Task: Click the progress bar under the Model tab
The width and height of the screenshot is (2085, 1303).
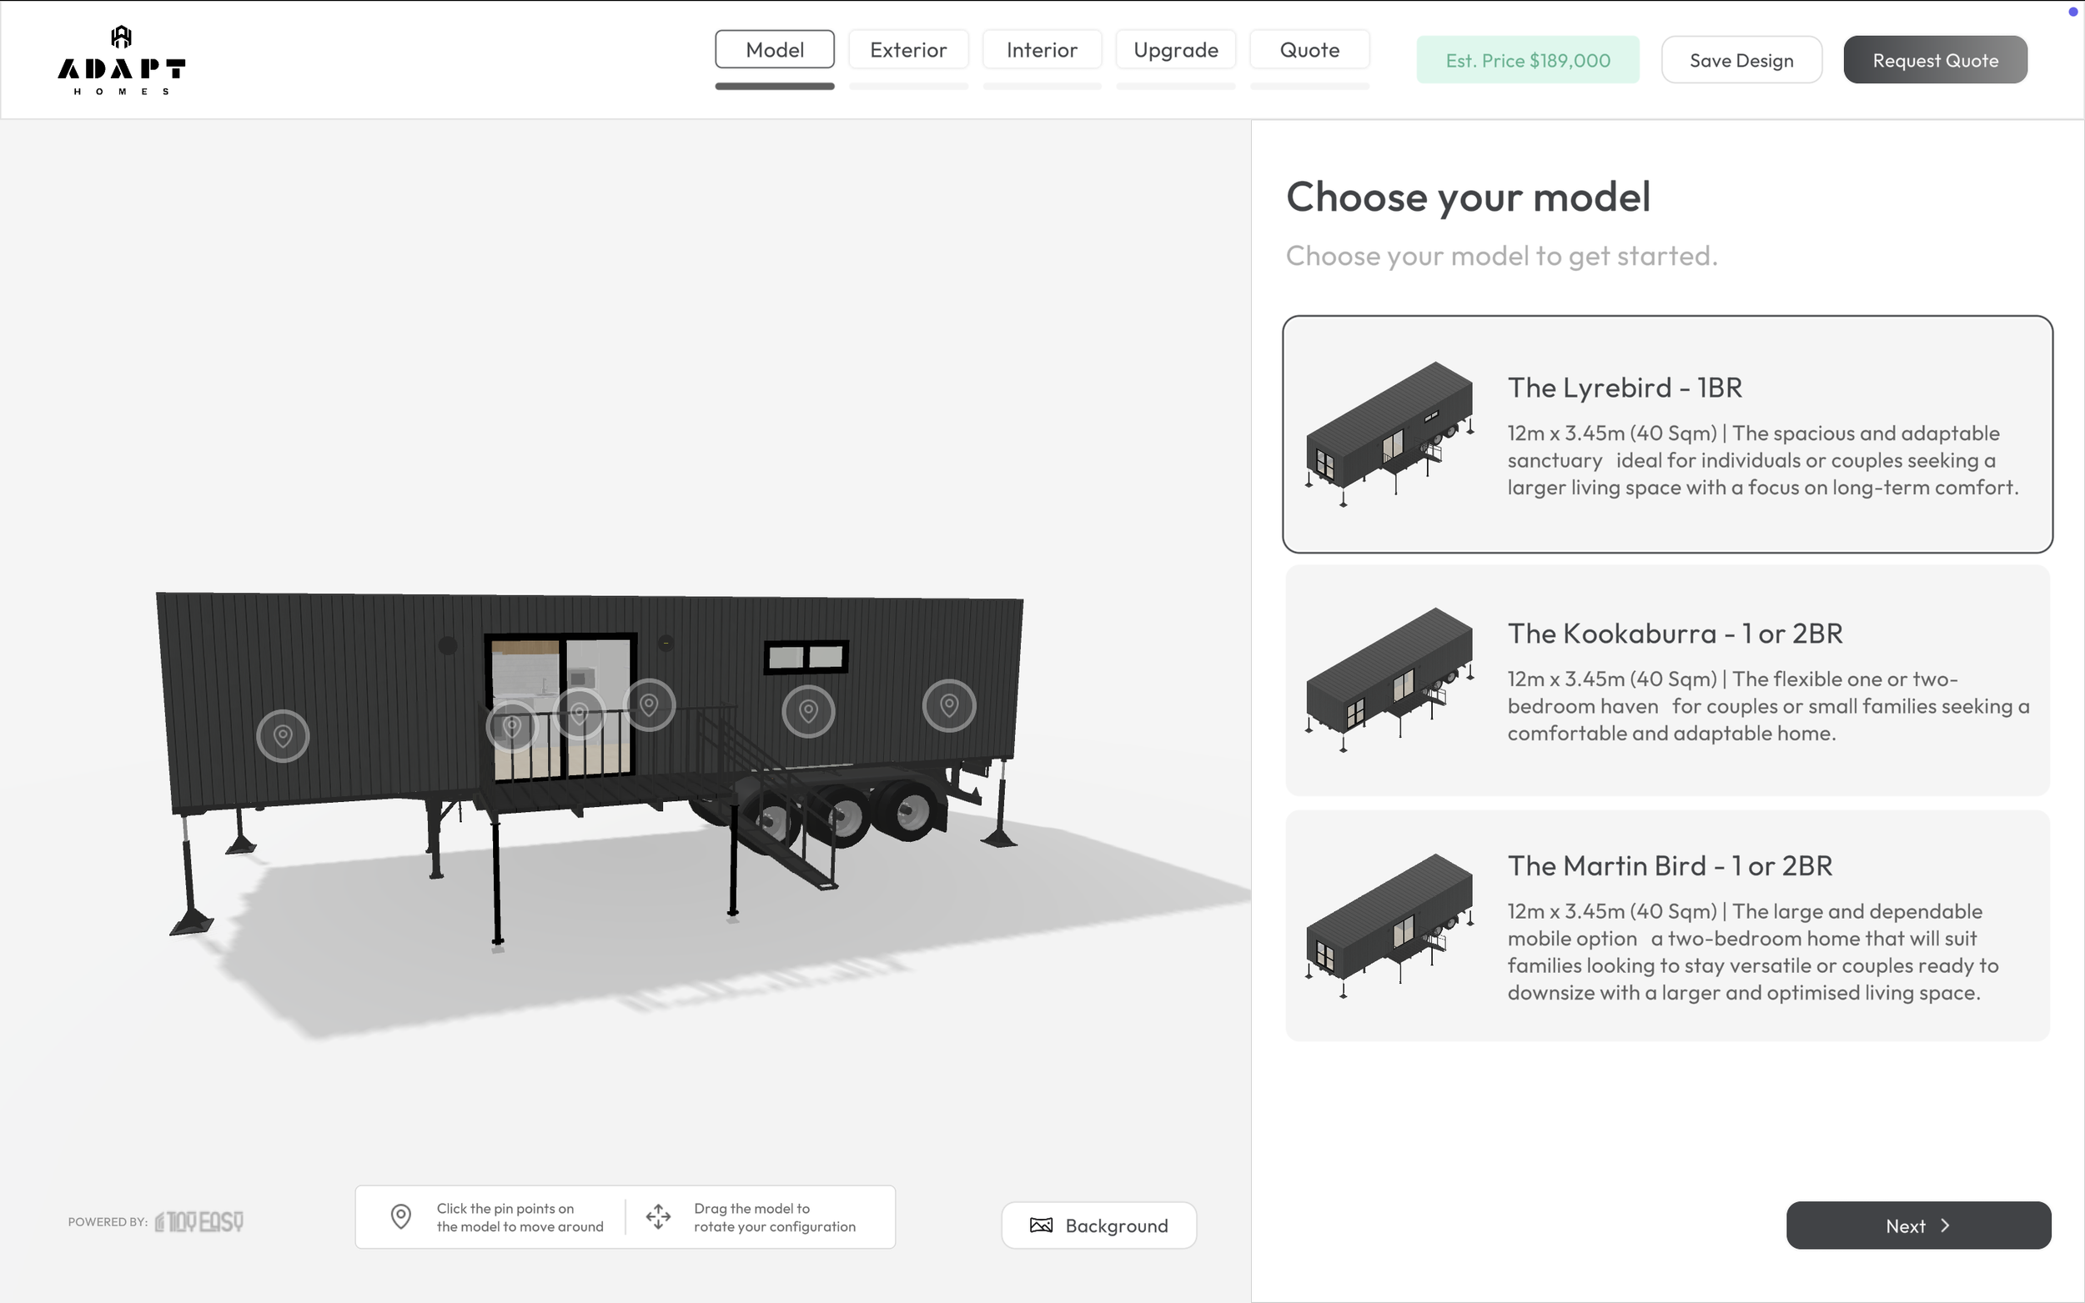Action: (x=774, y=85)
